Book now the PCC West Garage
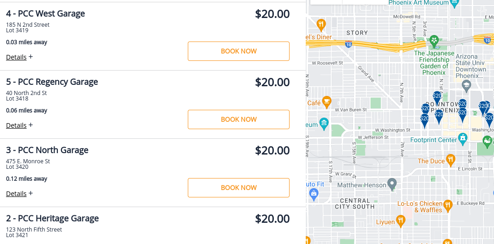This screenshot has width=494, height=244. 238,51
